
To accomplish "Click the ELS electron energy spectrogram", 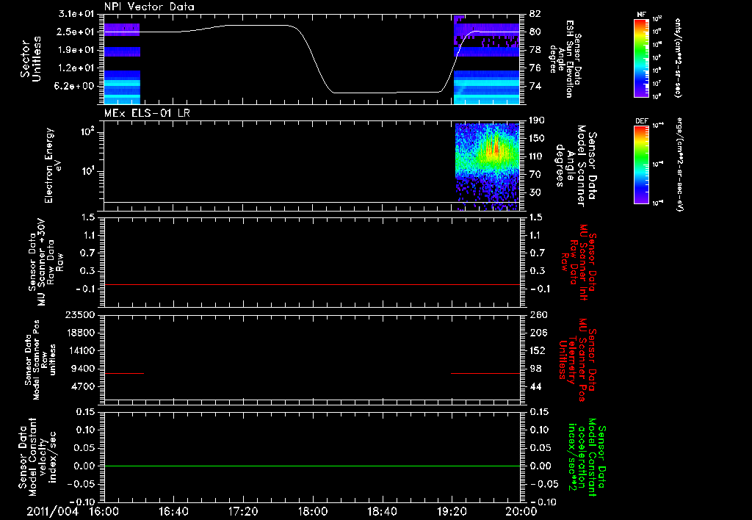I will [488, 167].
